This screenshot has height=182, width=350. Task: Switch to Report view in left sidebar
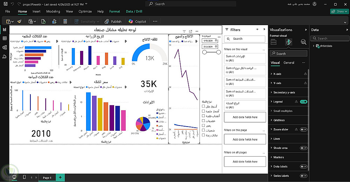click(x=5, y=29)
